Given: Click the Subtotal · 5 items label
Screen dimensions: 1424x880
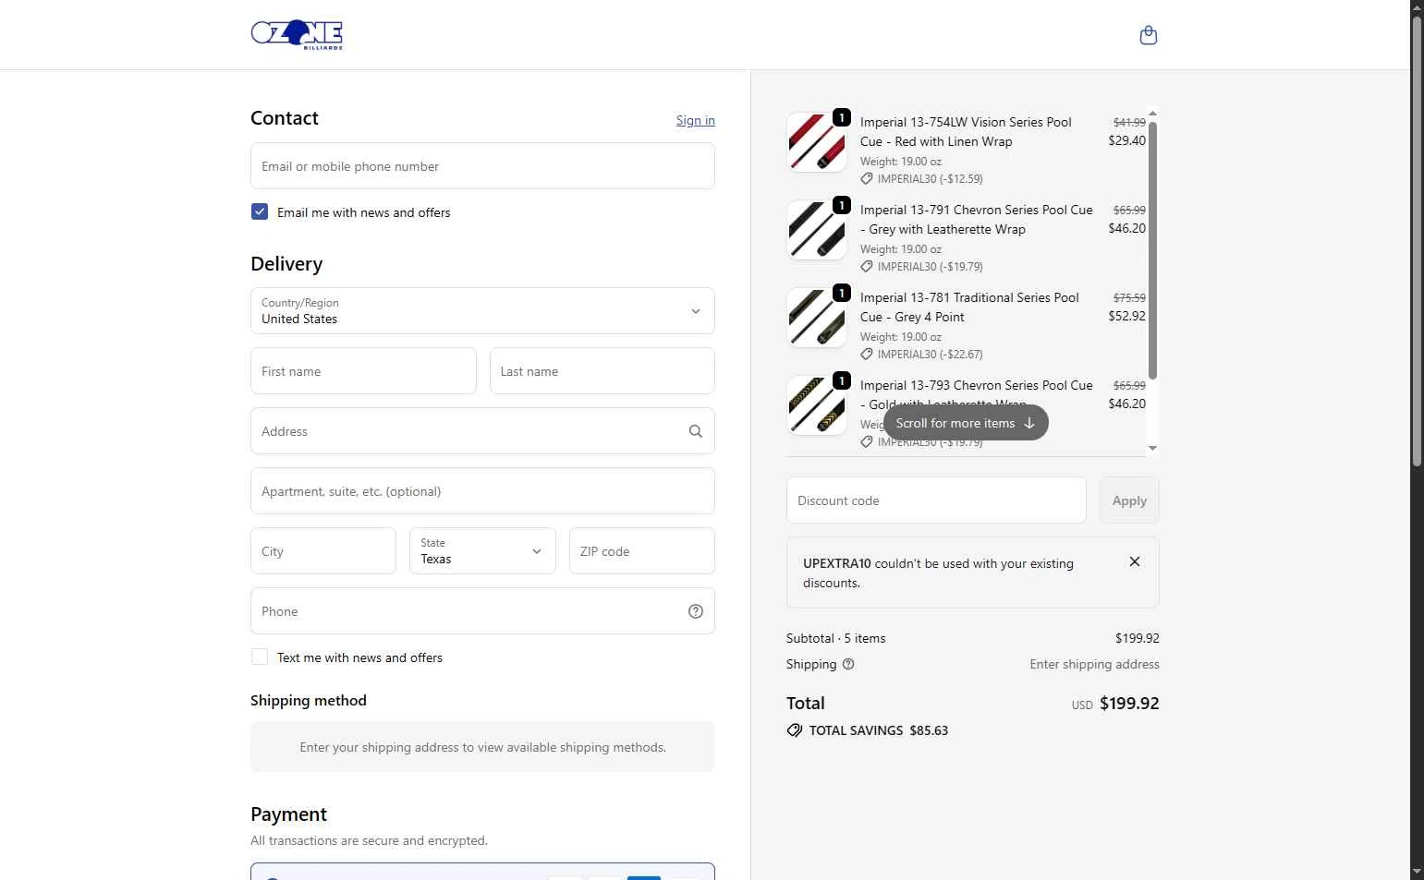Looking at the screenshot, I should tap(835, 638).
